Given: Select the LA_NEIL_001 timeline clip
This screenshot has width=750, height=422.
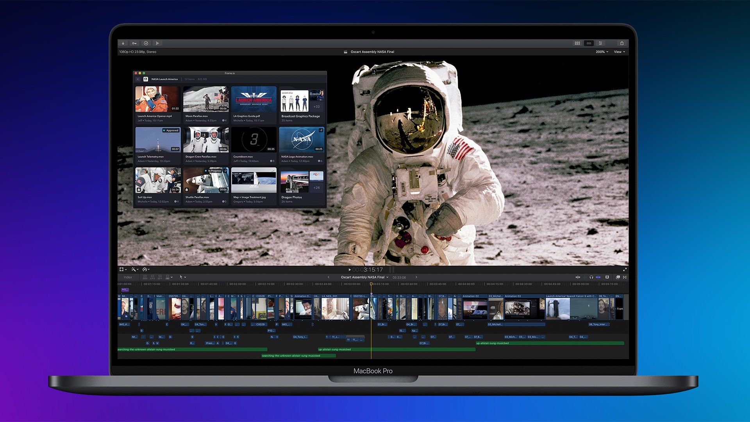Looking at the screenshot, I should (x=335, y=307).
